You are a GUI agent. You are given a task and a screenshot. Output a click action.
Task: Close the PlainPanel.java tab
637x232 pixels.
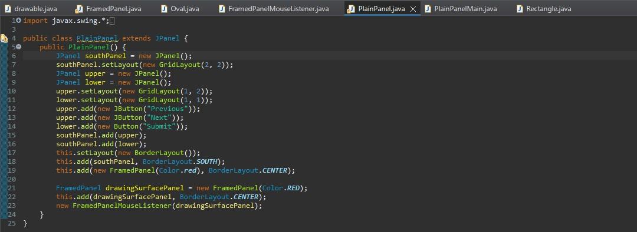[x=413, y=9]
